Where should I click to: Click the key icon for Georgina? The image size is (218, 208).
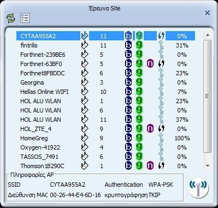(x=161, y=82)
